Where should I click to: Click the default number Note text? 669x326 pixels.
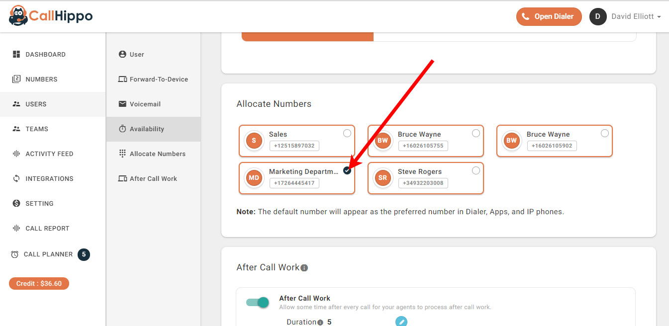pos(400,212)
